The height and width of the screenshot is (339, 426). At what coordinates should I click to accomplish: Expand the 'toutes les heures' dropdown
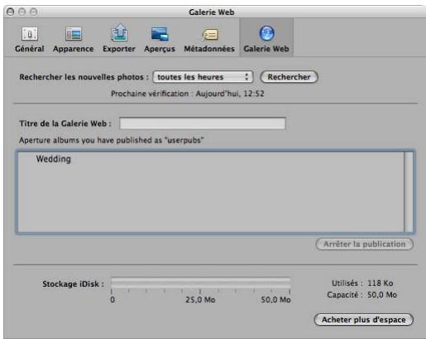(203, 77)
